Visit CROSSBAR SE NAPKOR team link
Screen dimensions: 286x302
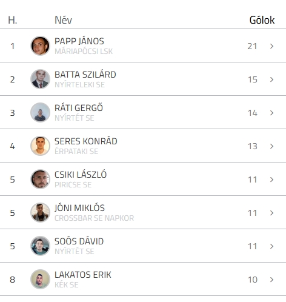point(94,218)
